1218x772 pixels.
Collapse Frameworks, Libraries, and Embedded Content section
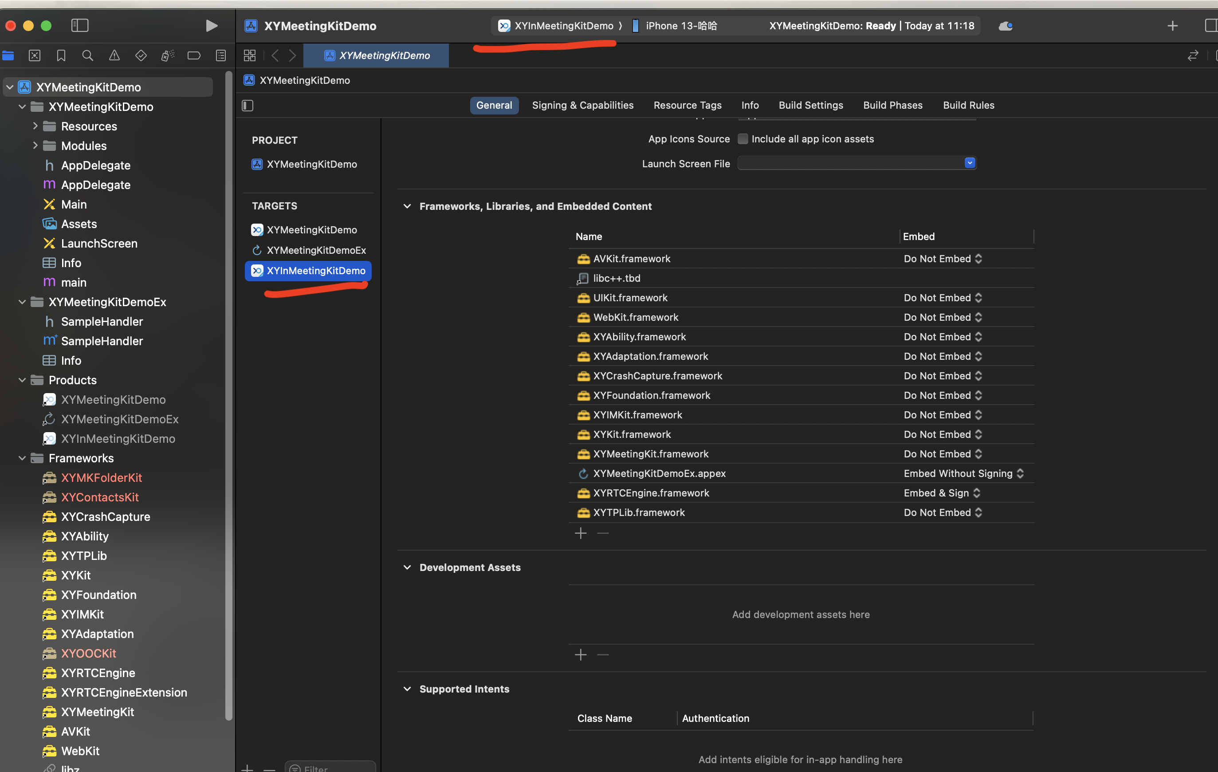point(407,206)
